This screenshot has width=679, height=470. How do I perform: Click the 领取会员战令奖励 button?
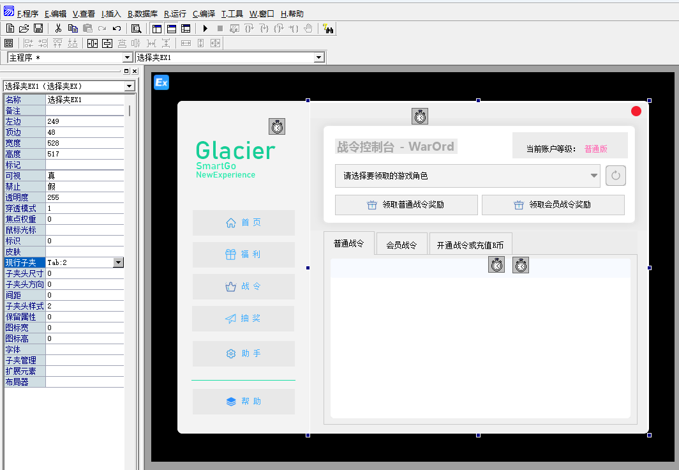coord(553,204)
